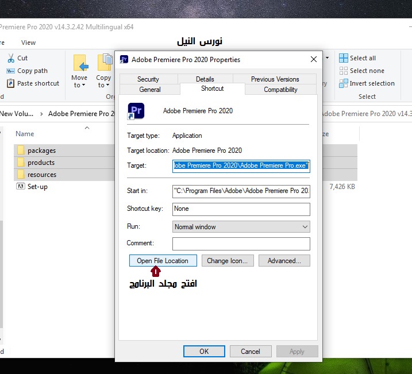This screenshot has width=412, height=374.
Task: Click the Cut scissors icon in ribbon
Action: click(x=11, y=58)
